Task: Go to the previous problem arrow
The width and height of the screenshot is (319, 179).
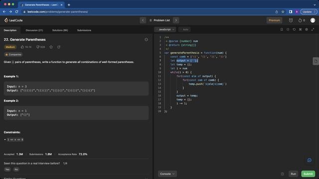Action: [x=143, y=20]
